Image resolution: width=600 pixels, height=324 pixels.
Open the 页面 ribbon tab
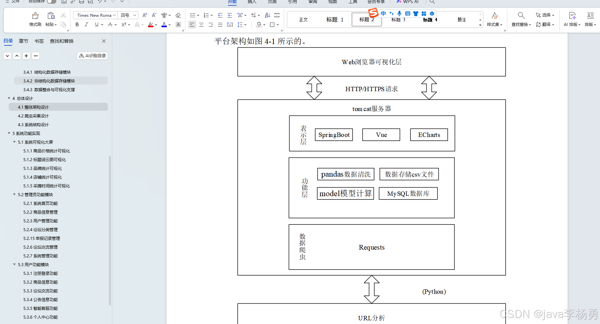[272, 2]
